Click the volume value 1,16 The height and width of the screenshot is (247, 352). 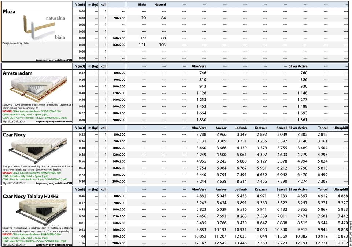(x=82, y=243)
